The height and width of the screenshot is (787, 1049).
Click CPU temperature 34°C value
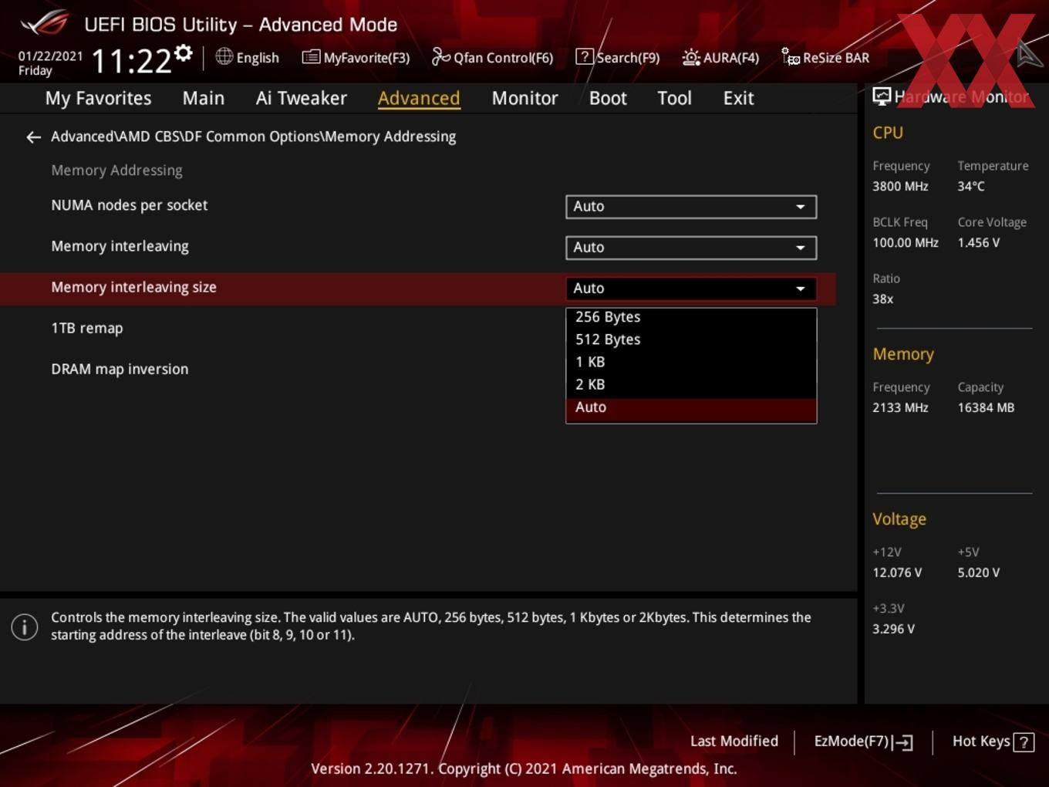pyautogui.click(x=971, y=187)
